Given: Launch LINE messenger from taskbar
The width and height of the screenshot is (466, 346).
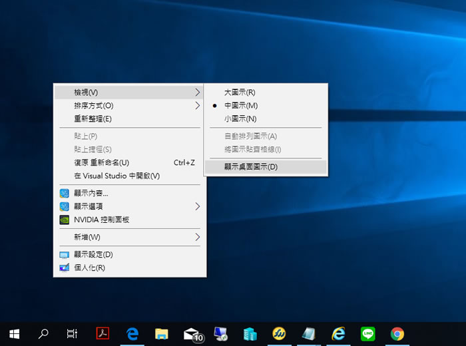Looking at the screenshot, I should (x=367, y=334).
